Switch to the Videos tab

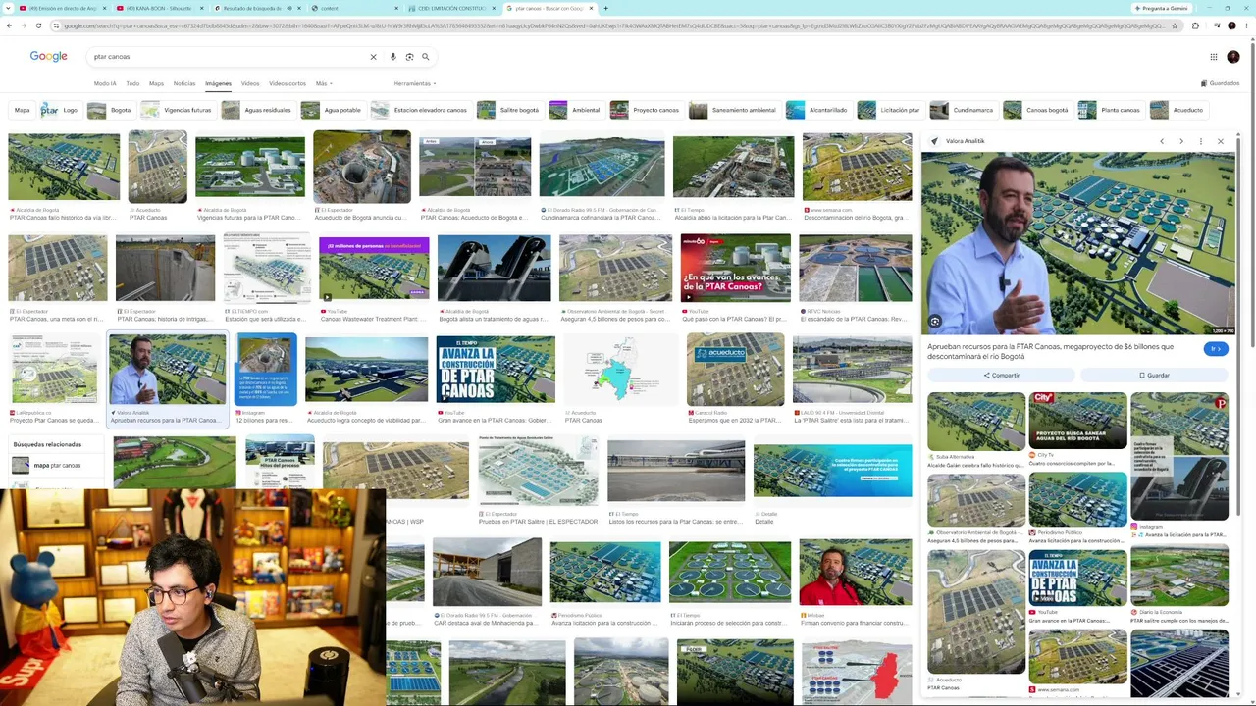[x=250, y=83]
